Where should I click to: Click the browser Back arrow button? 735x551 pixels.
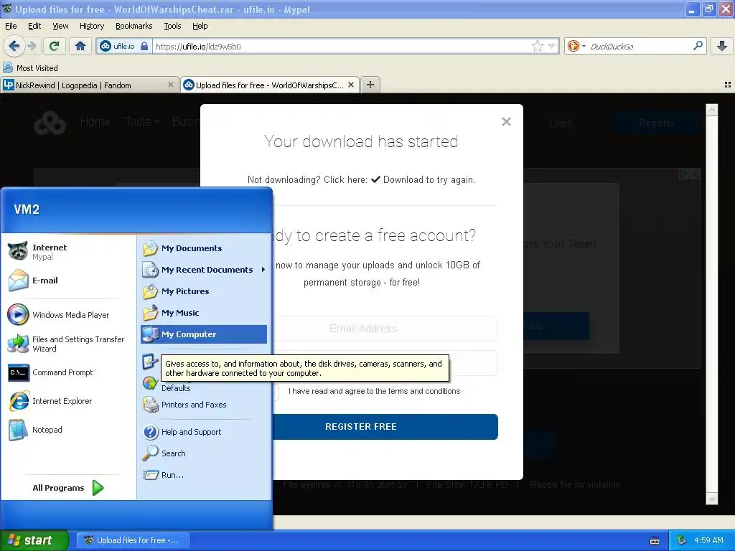point(14,46)
